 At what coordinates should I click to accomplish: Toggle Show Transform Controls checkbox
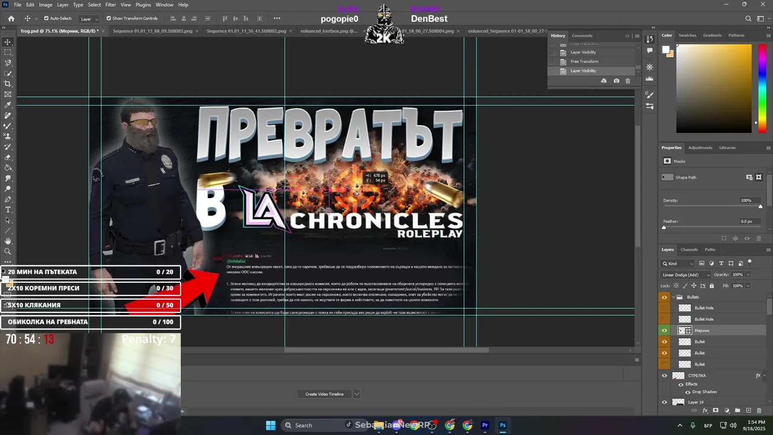(x=109, y=18)
